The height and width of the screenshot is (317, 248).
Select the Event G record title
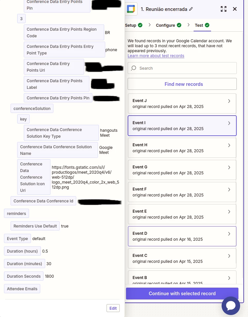140,167
